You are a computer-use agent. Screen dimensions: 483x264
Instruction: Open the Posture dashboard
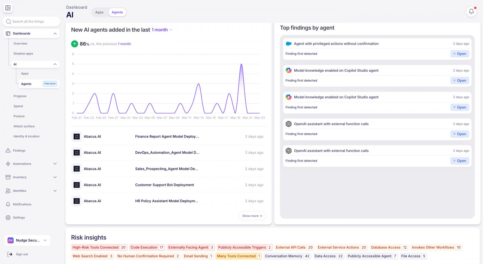click(19, 116)
